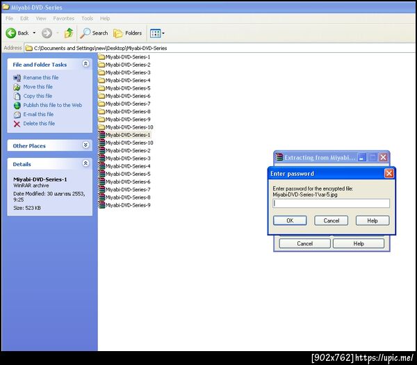417x365 pixels.
Task: Click Publish this file to the Web
Action: [x=53, y=105]
